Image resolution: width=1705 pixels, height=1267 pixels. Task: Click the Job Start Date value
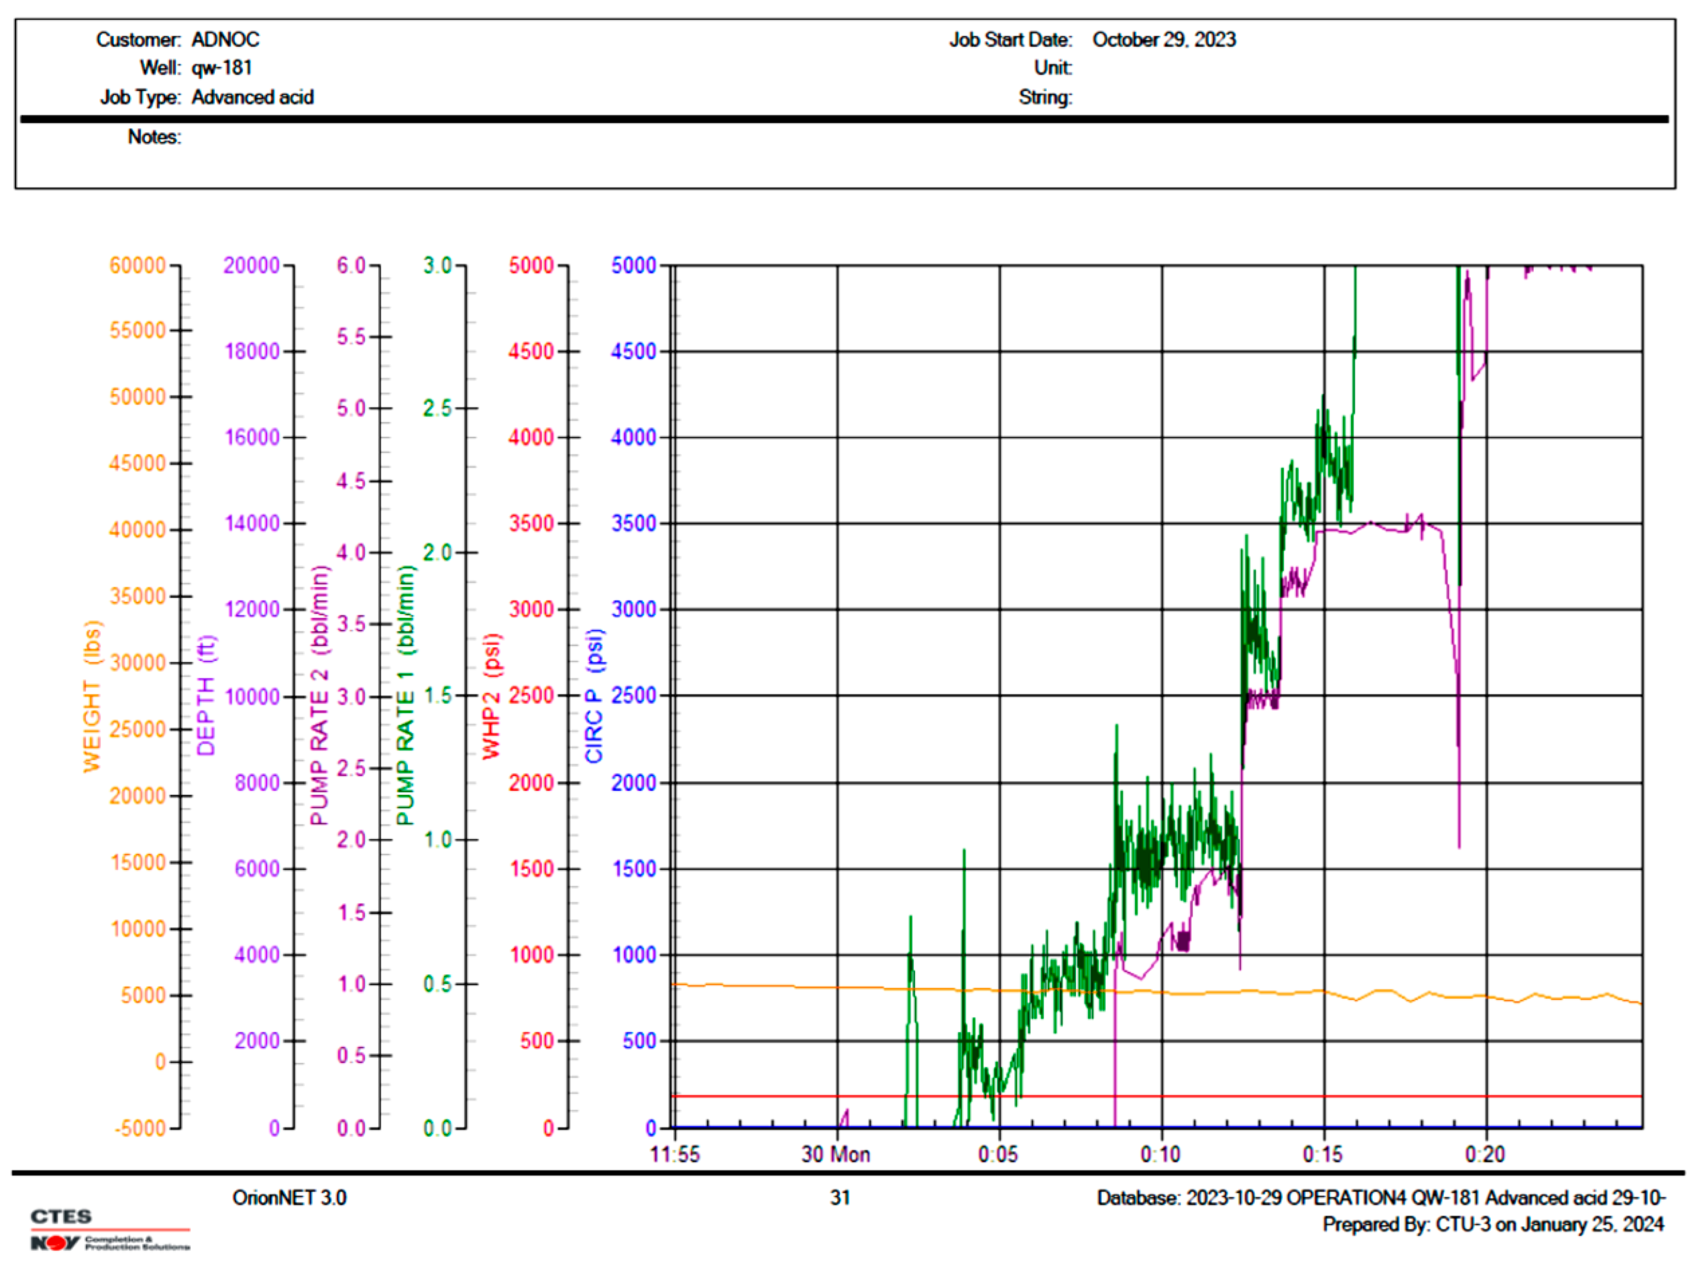click(x=1163, y=39)
